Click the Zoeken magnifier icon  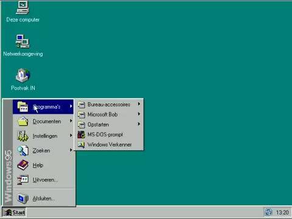[23, 150]
